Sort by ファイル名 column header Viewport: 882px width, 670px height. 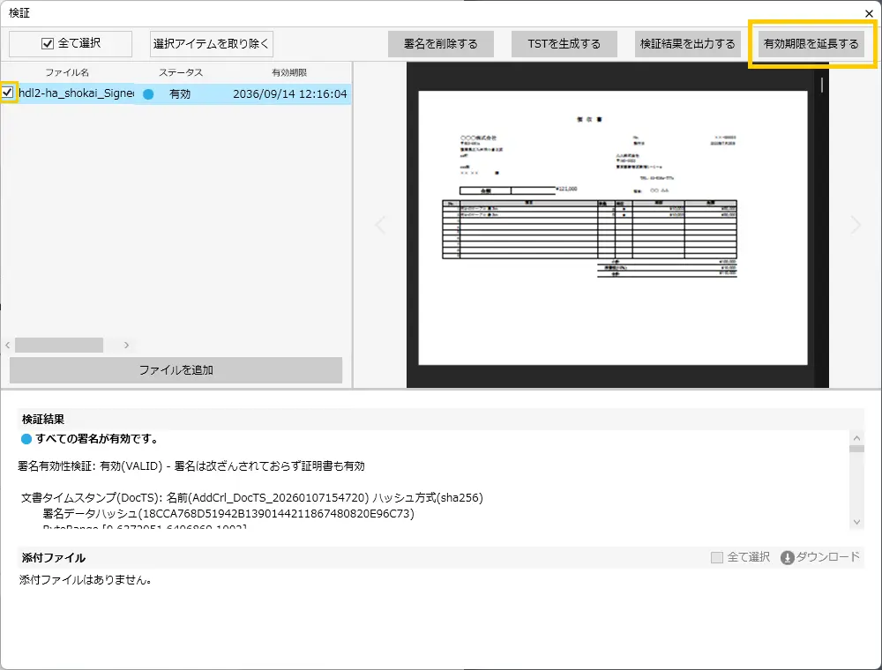click(x=67, y=72)
